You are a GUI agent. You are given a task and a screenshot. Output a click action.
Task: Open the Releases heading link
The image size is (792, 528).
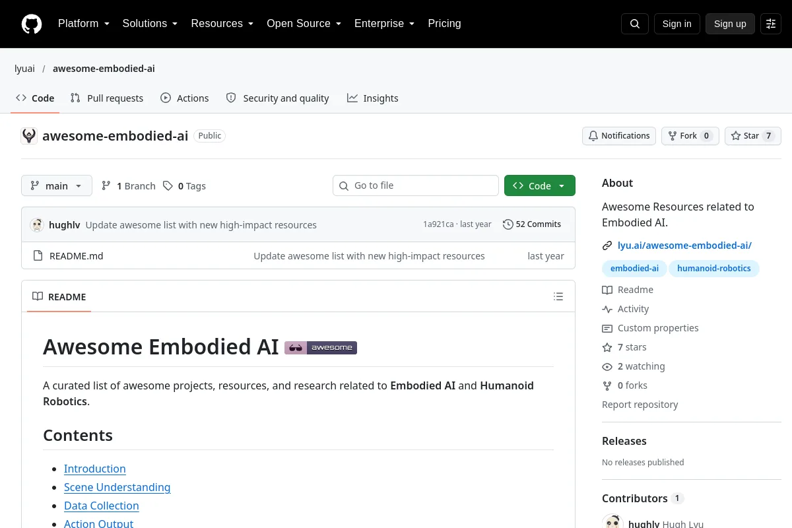[x=624, y=441]
